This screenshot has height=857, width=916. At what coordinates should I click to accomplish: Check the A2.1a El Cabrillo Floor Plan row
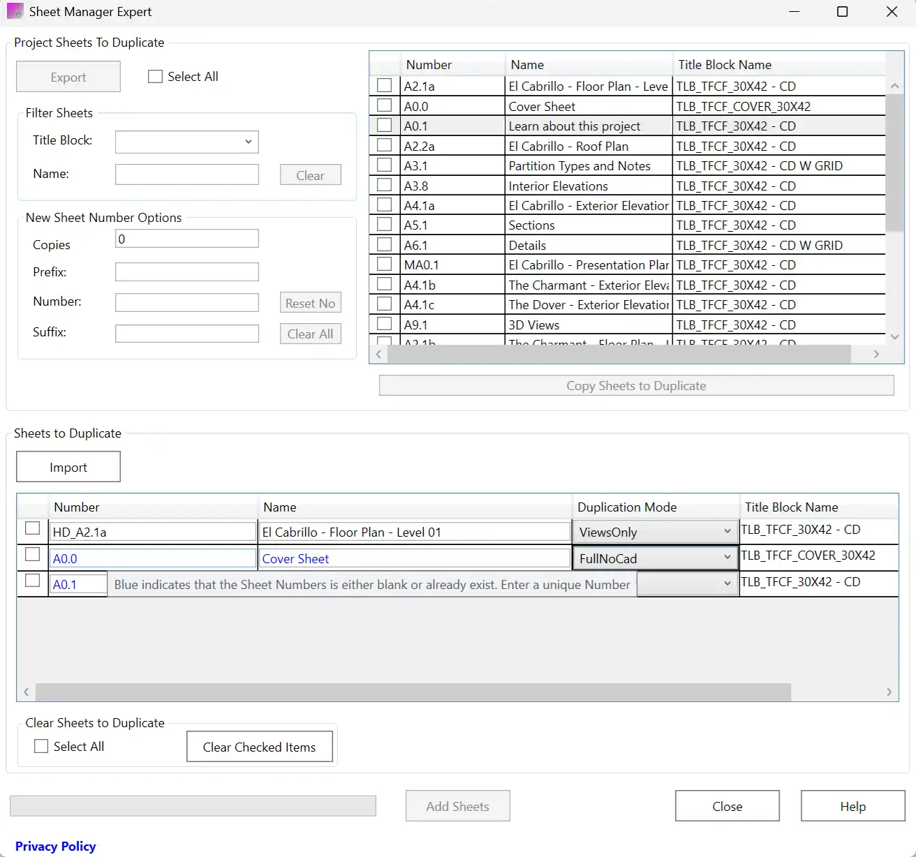(x=384, y=85)
